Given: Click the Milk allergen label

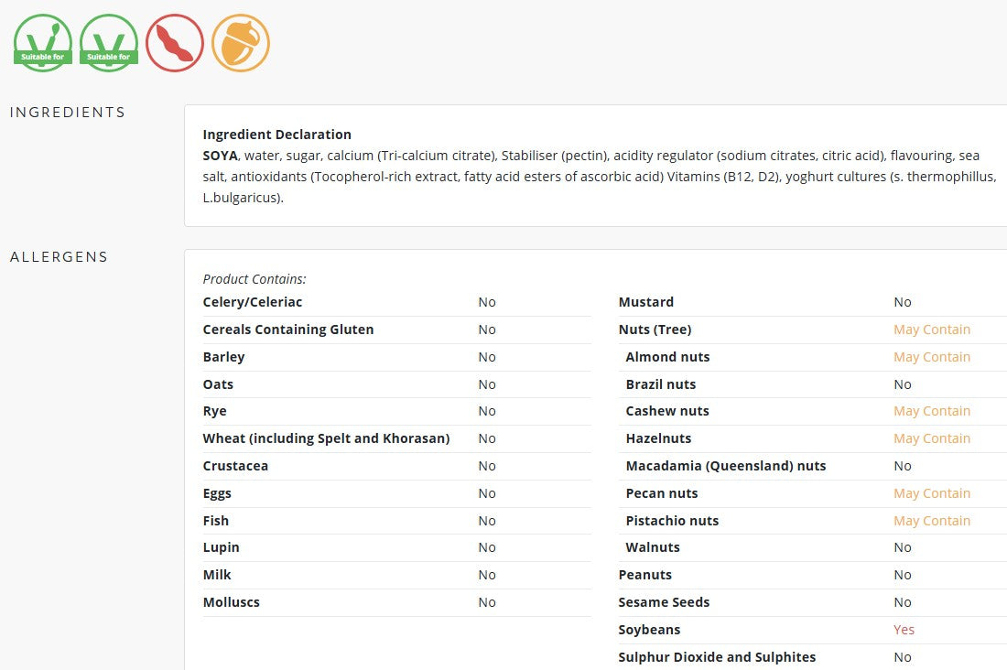Looking at the screenshot, I should 217,575.
